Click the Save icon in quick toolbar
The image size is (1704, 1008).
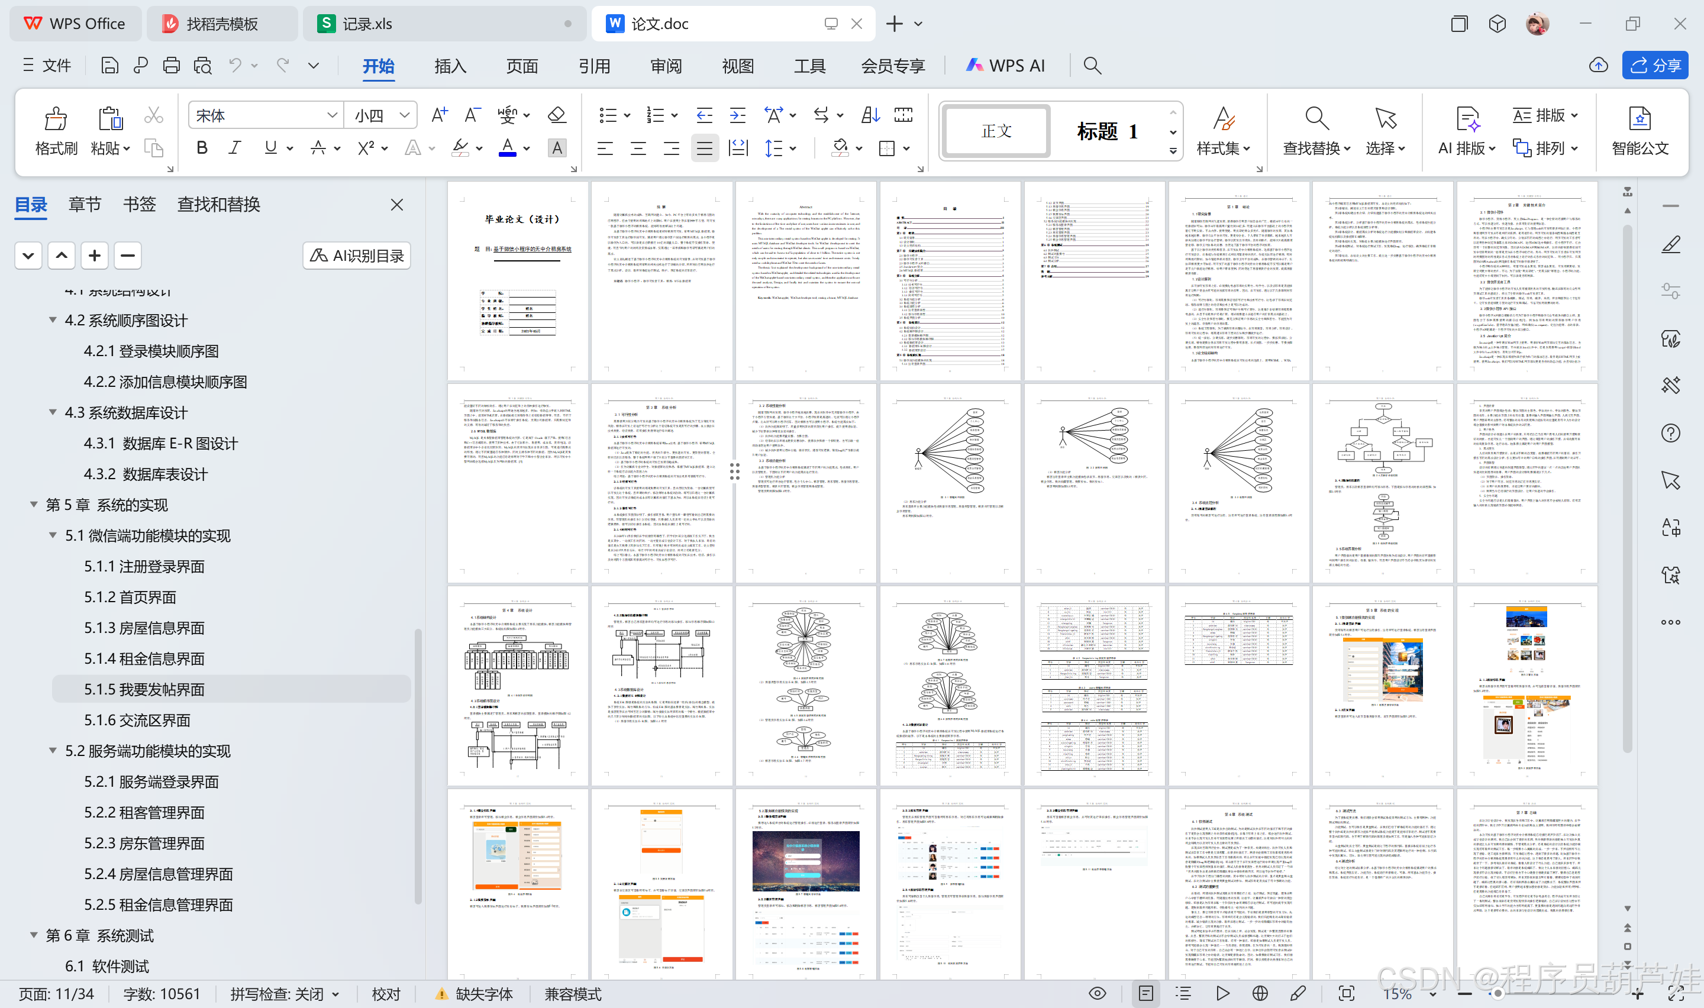(x=109, y=65)
